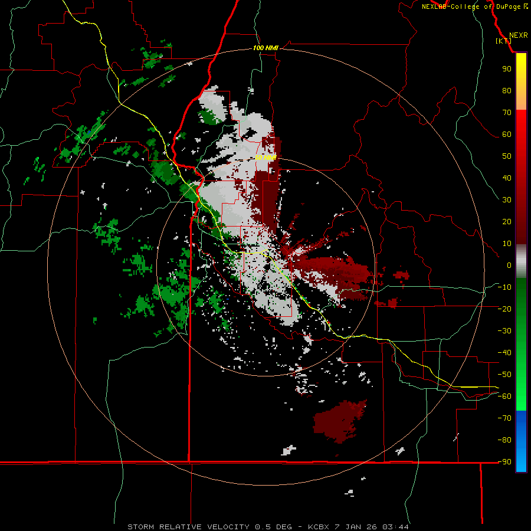Viewport: 531px width, 531px height.
Task: Click the 100 NMI range ring label
Action: tap(265, 48)
